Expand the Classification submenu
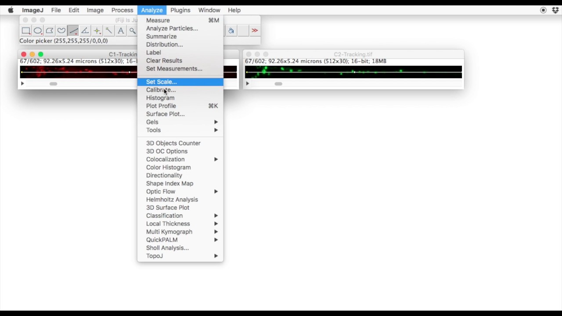Image resolution: width=562 pixels, height=316 pixels. click(x=180, y=215)
